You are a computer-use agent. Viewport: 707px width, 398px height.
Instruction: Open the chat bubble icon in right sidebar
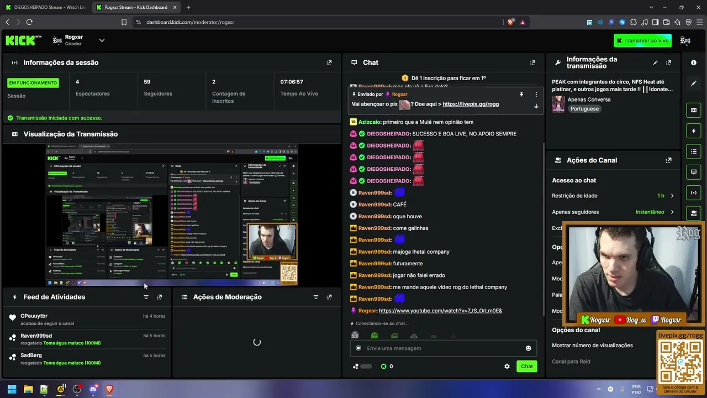click(x=694, y=172)
